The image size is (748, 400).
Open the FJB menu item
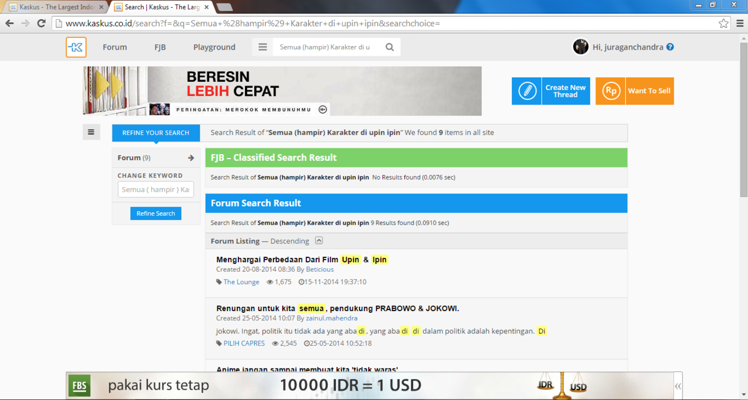(x=160, y=47)
